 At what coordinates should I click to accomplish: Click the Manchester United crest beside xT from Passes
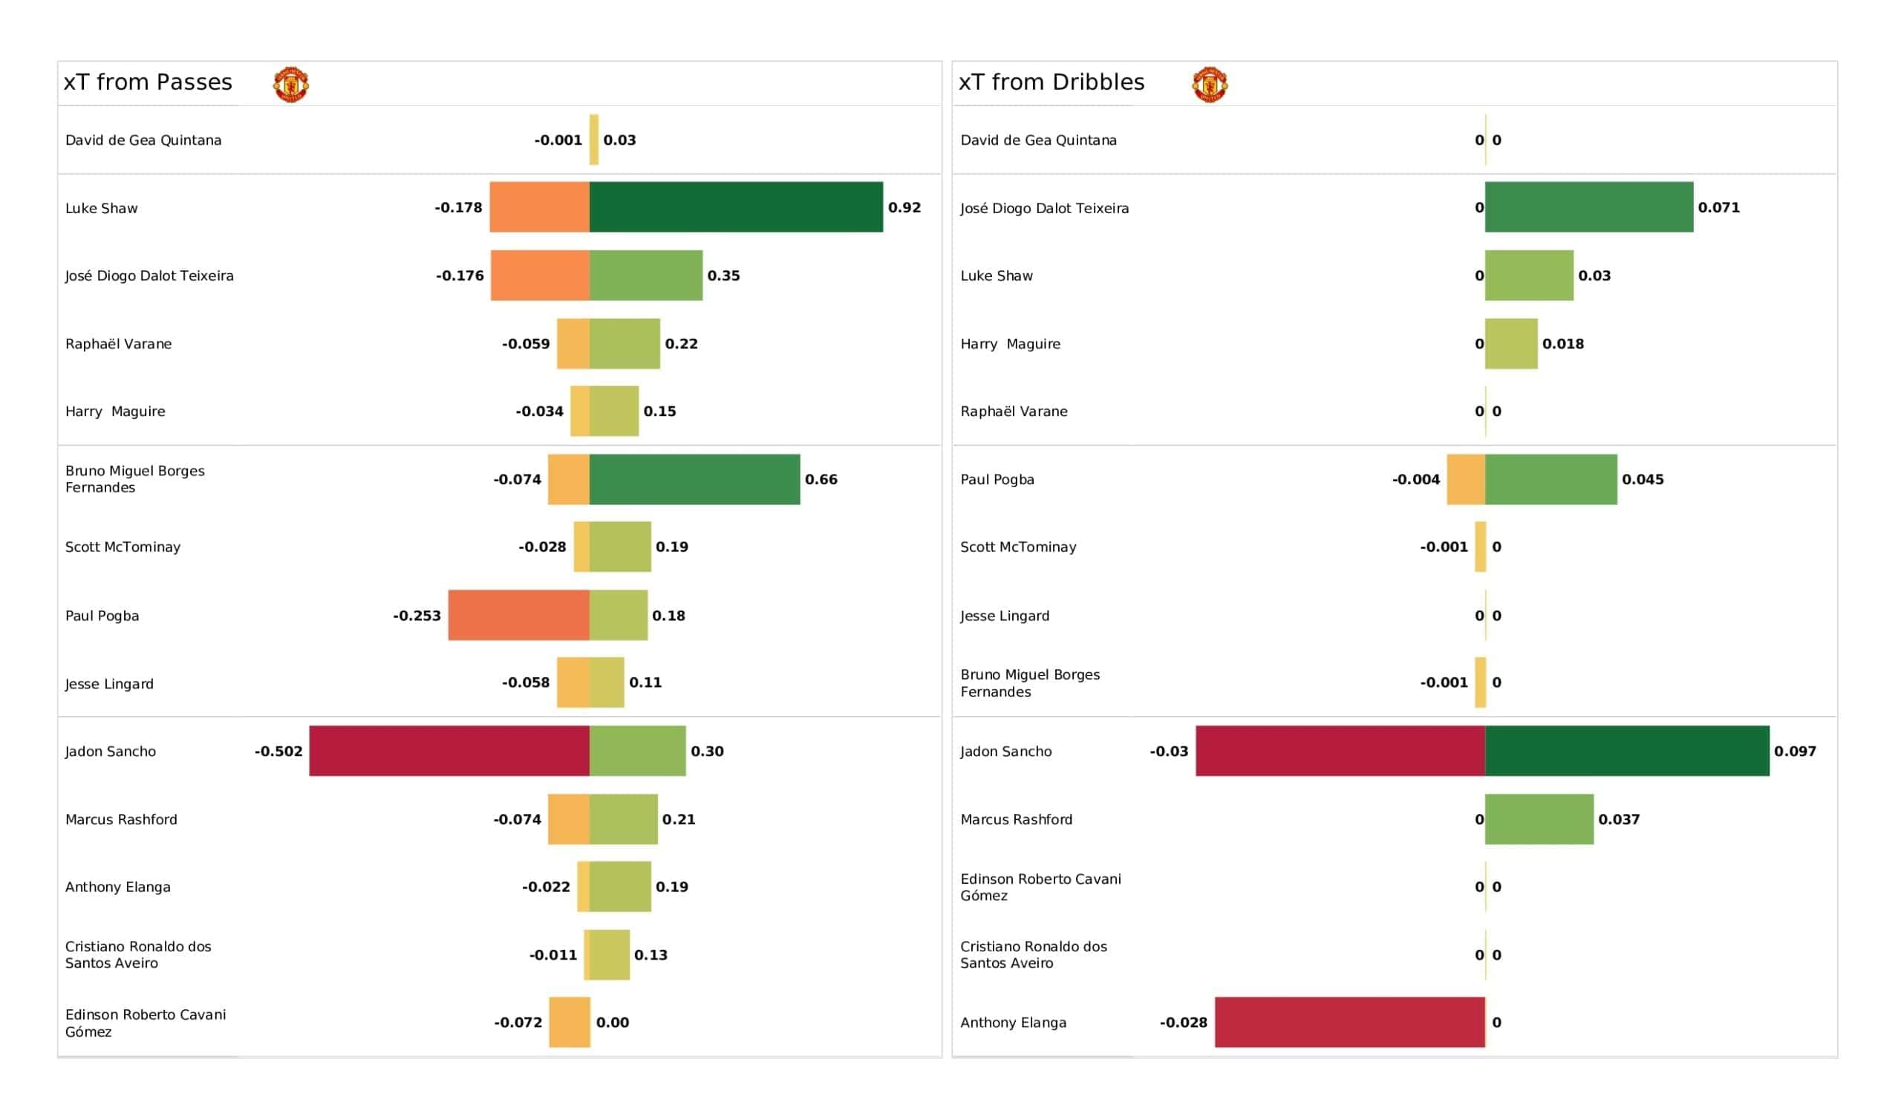click(x=290, y=84)
